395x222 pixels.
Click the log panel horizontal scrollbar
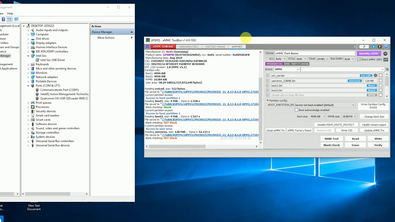[x=202, y=146]
